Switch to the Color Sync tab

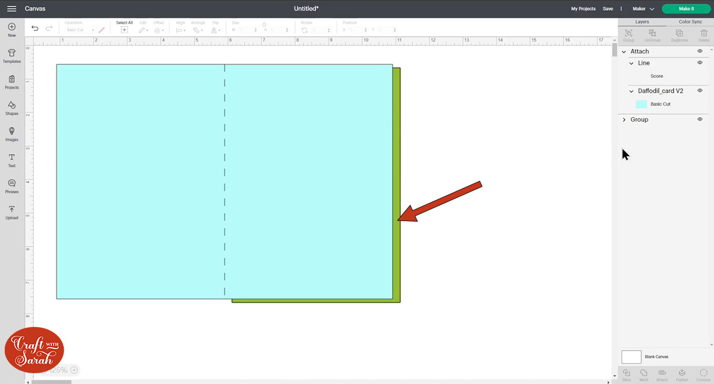click(x=690, y=22)
